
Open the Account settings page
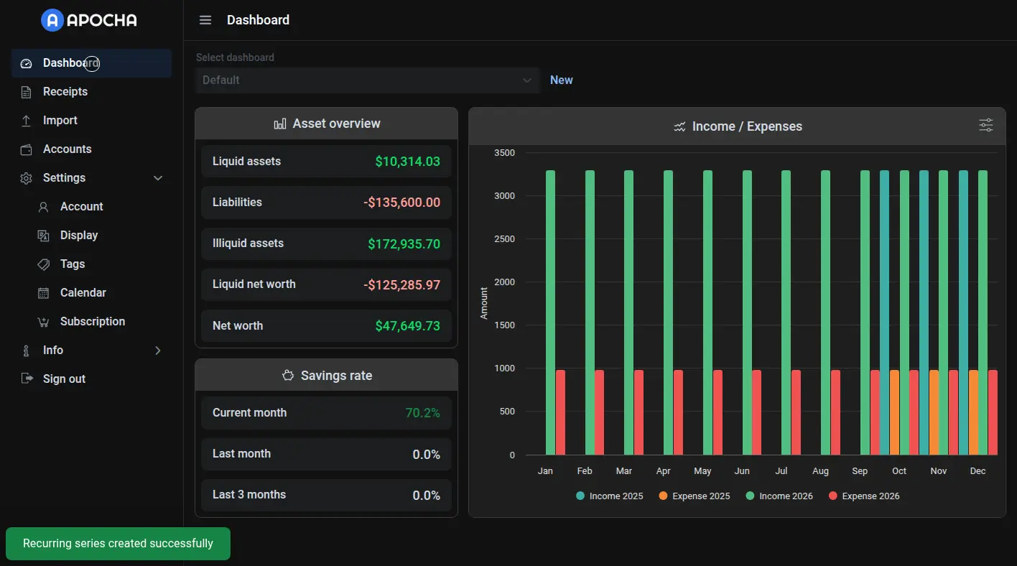(81, 207)
